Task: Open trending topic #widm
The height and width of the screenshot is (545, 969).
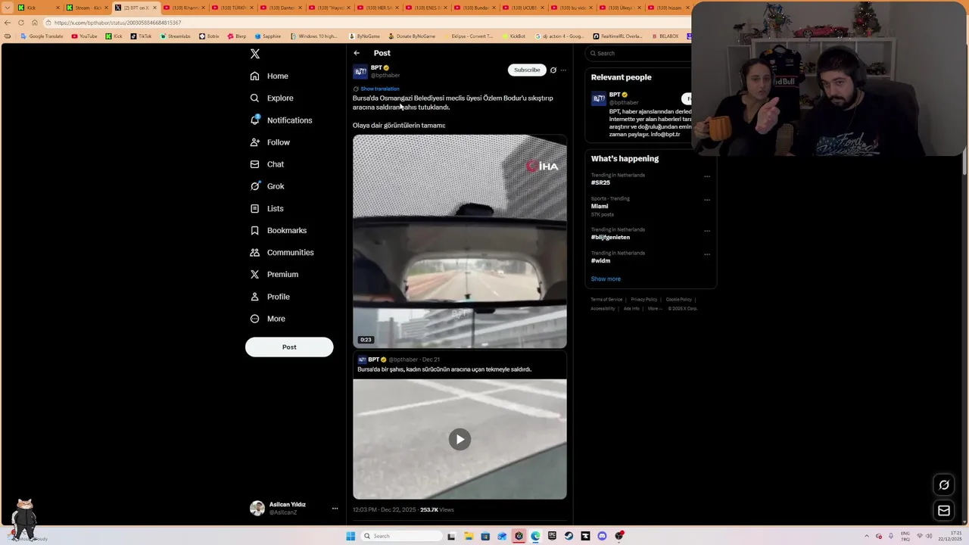Action: coord(600,260)
